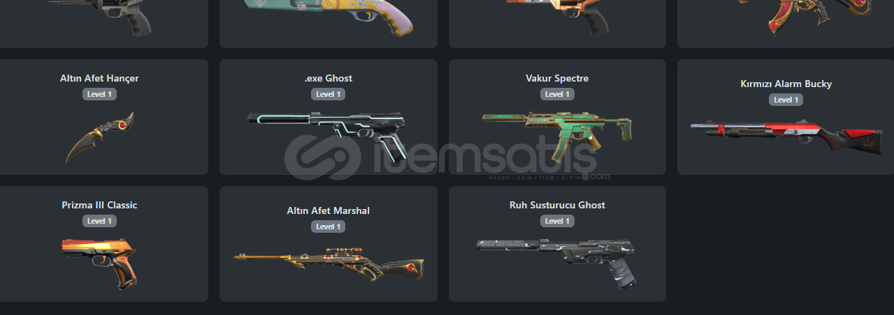Click Level 1 badge under Altın Afet Hançer
Screen dimensions: 894x315
(x=99, y=94)
